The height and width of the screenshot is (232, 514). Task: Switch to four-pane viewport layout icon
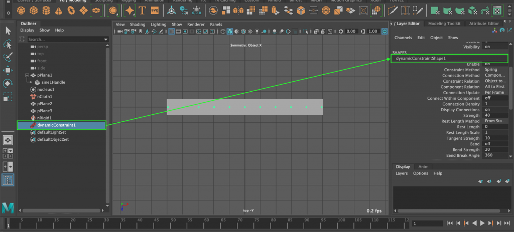point(8,153)
